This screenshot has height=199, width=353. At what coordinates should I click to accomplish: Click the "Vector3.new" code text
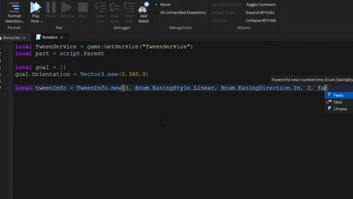tap(99, 74)
